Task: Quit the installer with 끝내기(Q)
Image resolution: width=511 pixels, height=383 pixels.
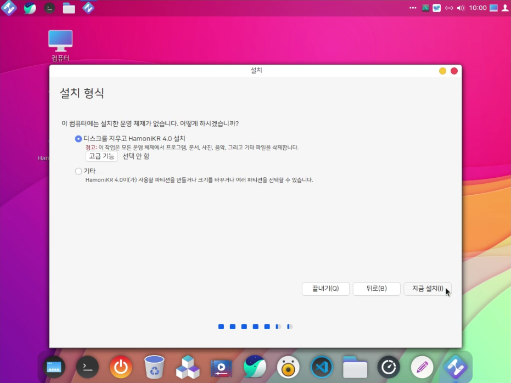Action: click(x=325, y=289)
